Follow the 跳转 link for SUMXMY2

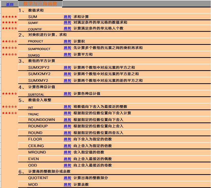[68, 80]
